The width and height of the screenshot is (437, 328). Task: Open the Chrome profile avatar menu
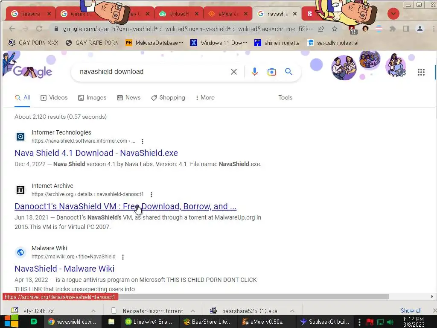420,29
